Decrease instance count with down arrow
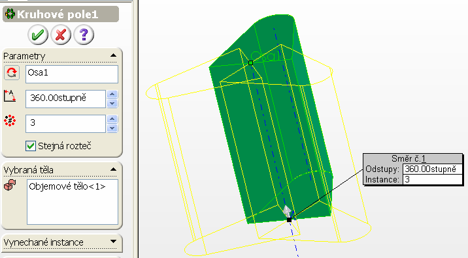Screen dimensions: 468x258 point(112,128)
